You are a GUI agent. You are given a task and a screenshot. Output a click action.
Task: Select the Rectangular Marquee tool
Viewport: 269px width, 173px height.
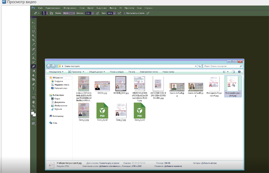33,27
